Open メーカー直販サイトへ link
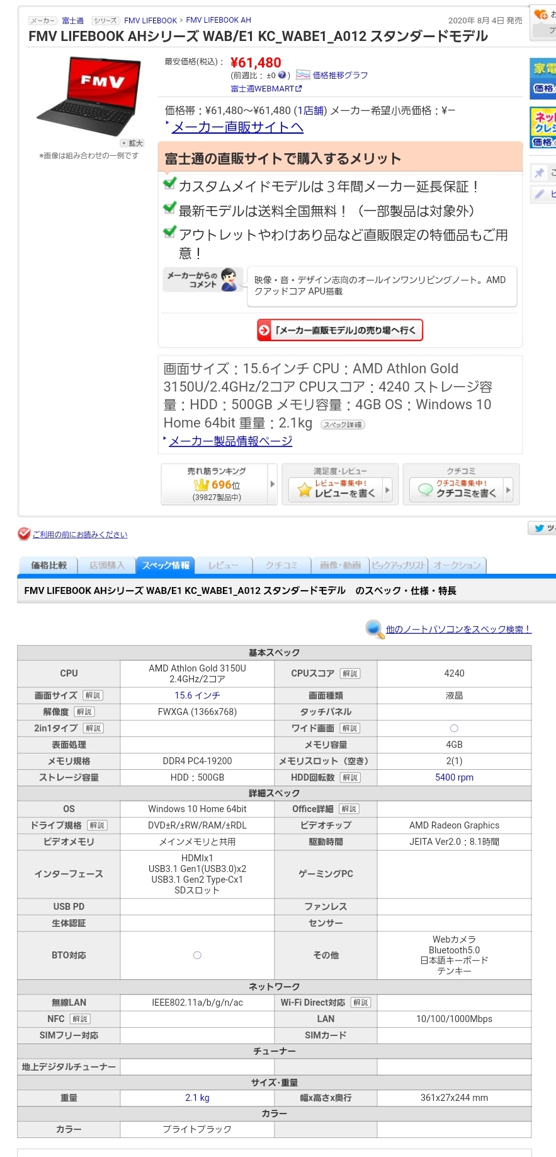Screen dimensions: 556x1157 pyautogui.click(x=238, y=127)
